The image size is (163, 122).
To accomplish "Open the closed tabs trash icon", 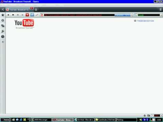I will tap(161, 9).
